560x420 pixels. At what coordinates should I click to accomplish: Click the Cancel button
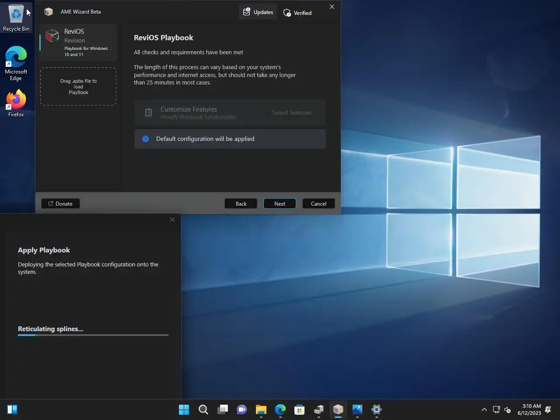318,203
